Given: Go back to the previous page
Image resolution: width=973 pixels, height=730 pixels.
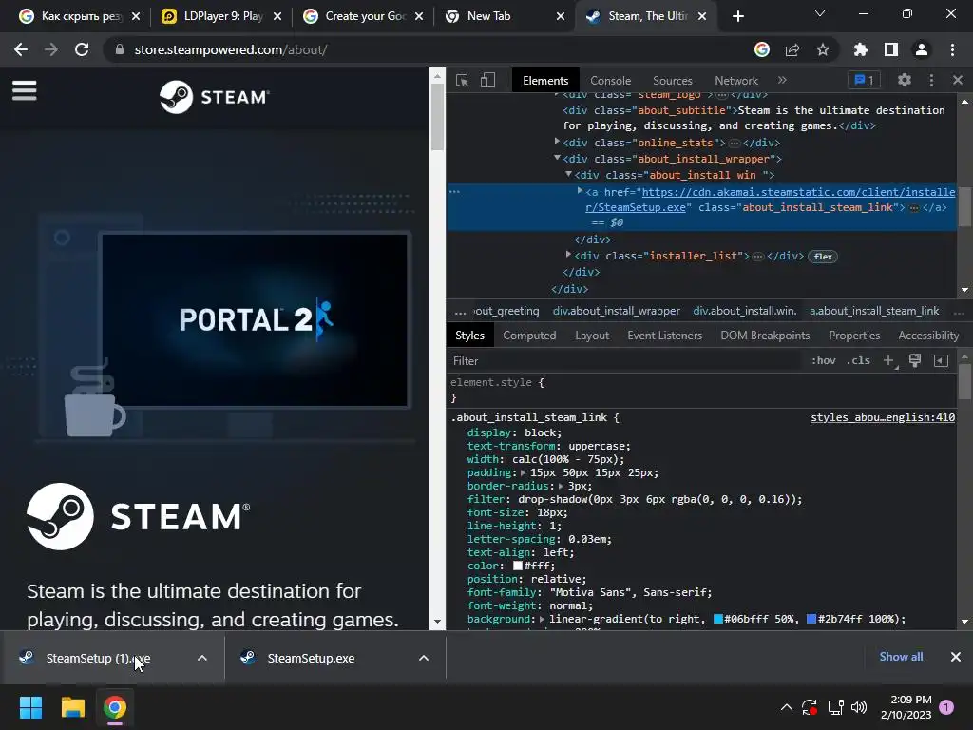Looking at the screenshot, I should pos(21,49).
